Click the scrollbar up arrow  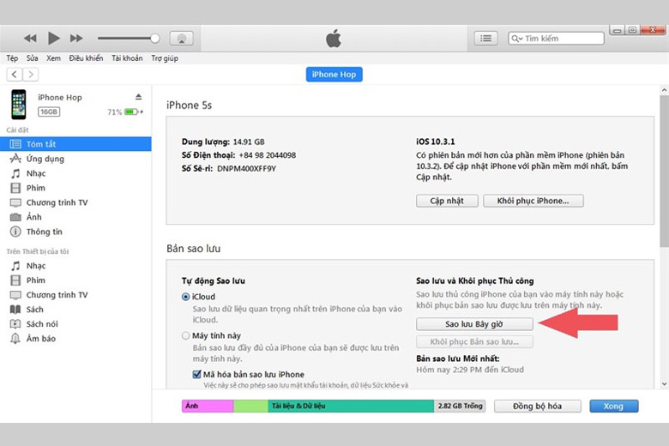click(x=665, y=90)
